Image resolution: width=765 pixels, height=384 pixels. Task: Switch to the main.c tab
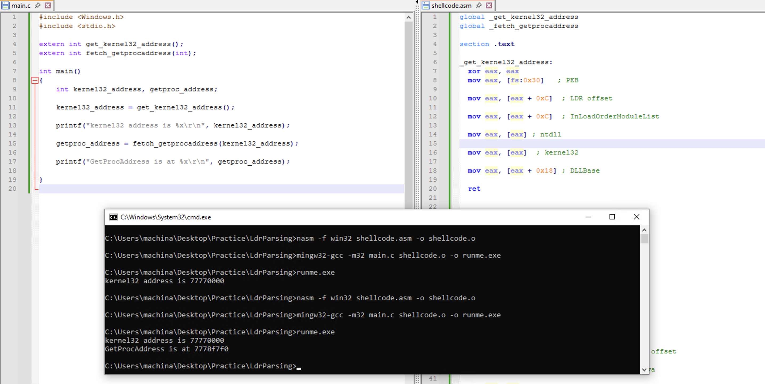21,5
